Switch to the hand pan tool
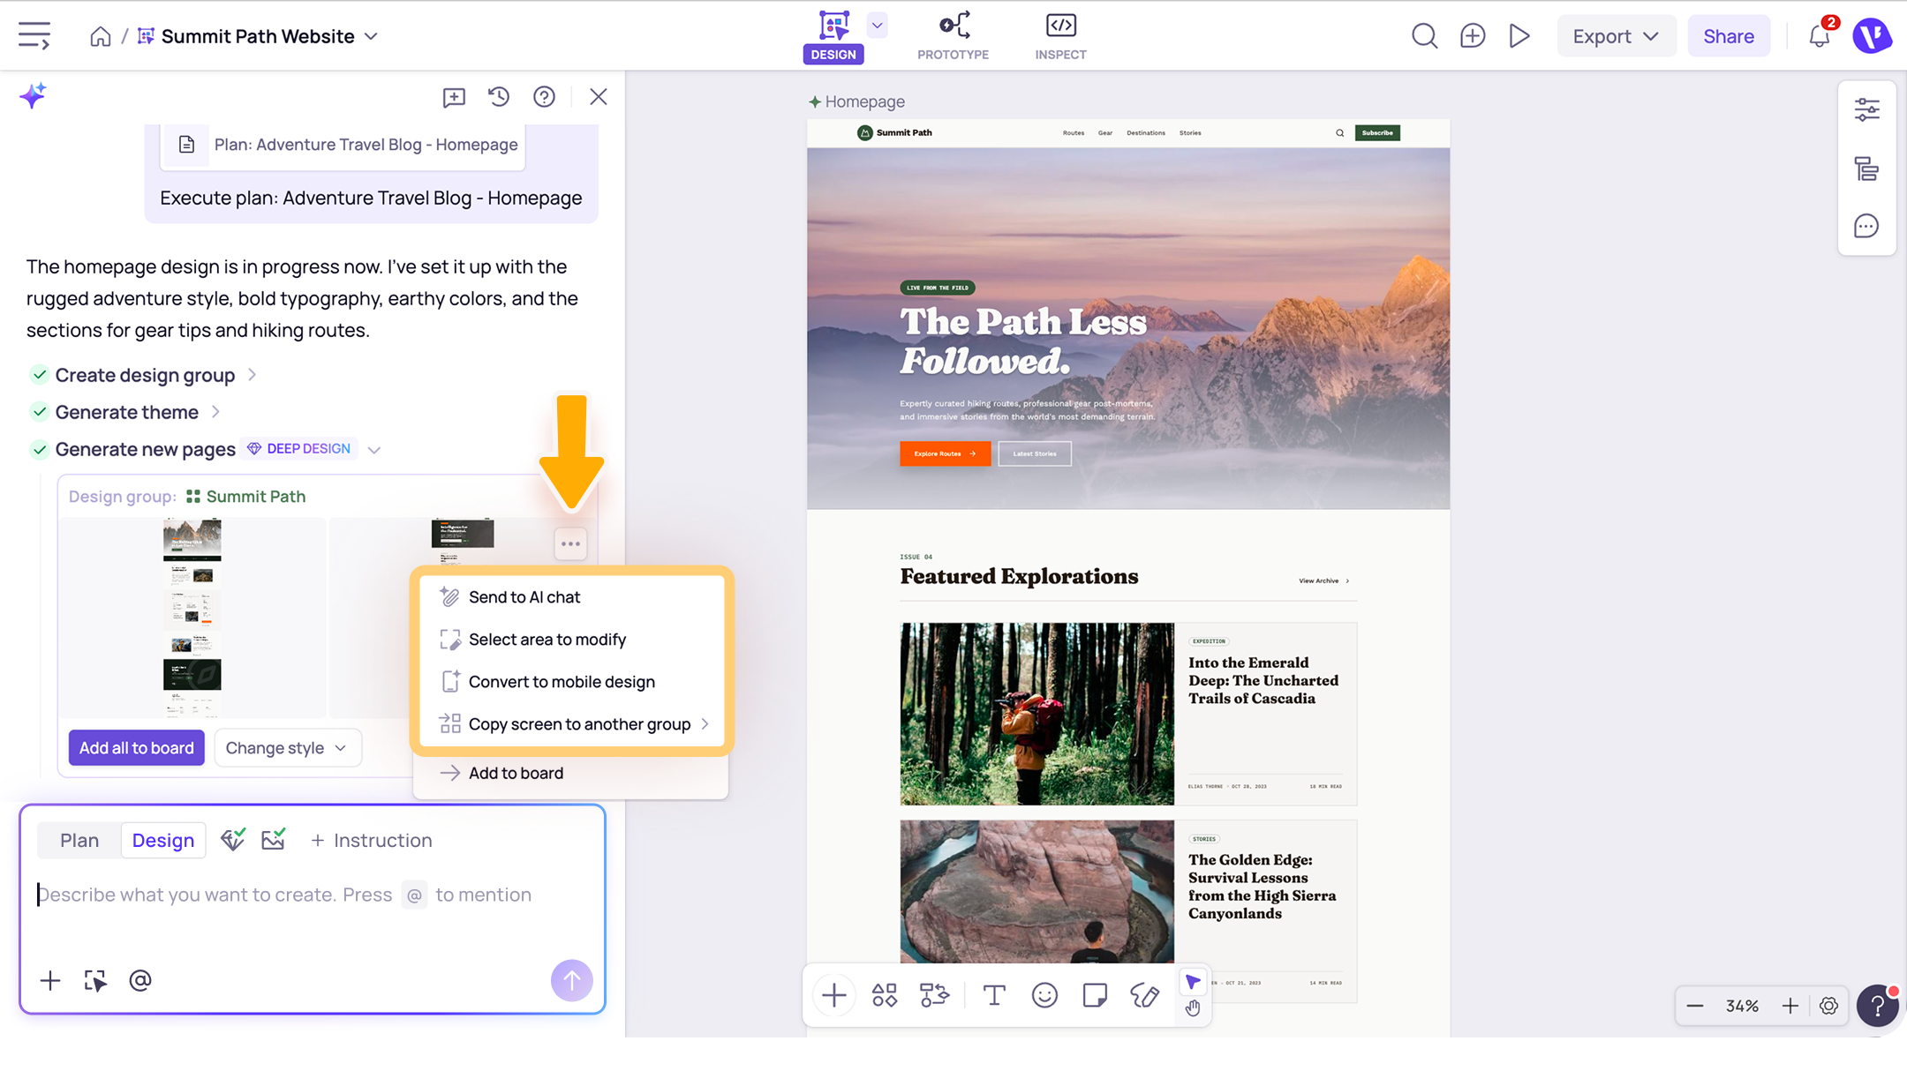The width and height of the screenshot is (1907, 1071). pos(1193,1007)
